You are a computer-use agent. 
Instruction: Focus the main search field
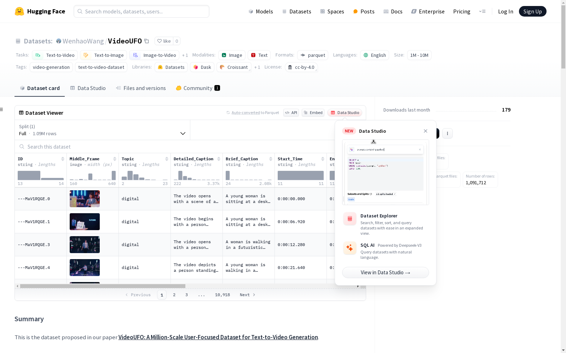[x=141, y=11]
